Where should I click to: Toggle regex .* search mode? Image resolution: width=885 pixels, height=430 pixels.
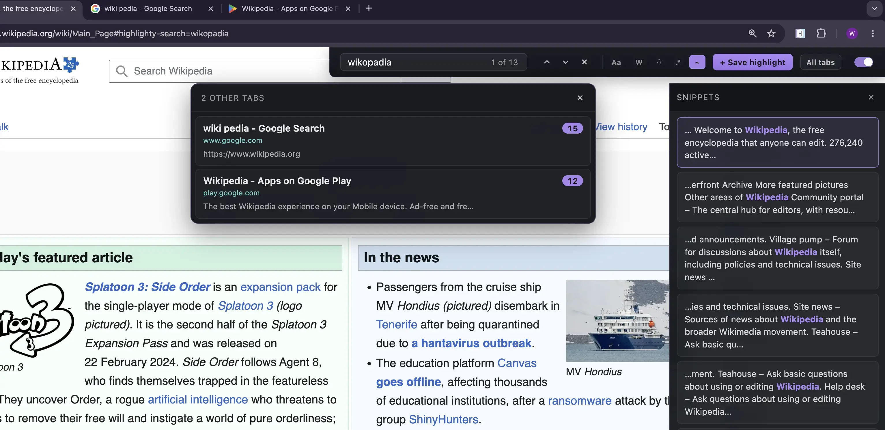[677, 62]
